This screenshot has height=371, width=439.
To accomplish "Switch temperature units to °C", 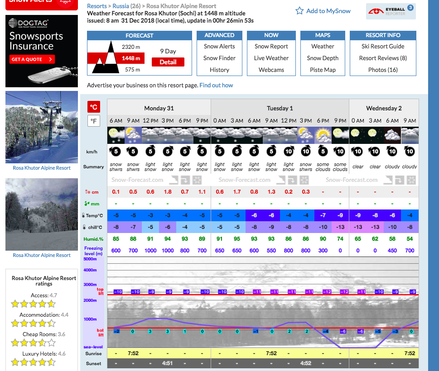I will click(93, 107).
